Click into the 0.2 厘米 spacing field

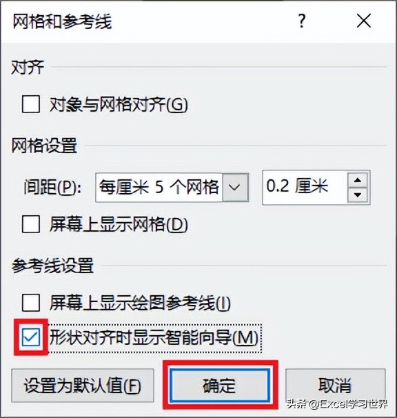pos(305,188)
